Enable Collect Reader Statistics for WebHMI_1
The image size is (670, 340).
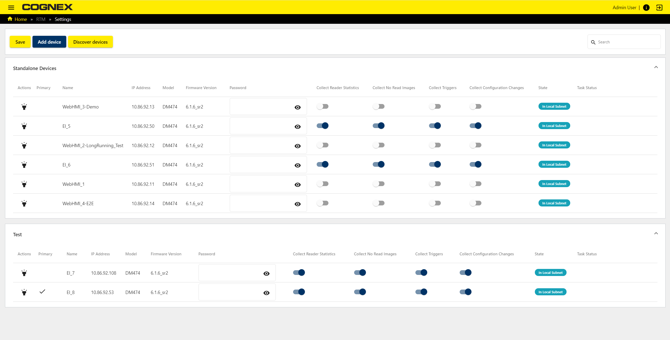pyautogui.click(x=322, y=183)
